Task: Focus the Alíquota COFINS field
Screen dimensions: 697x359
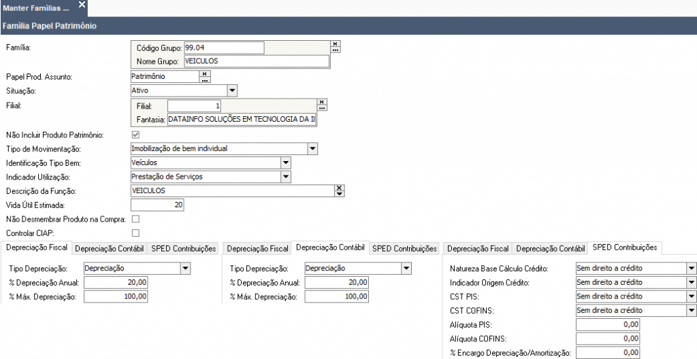Action: click(608, 339)
